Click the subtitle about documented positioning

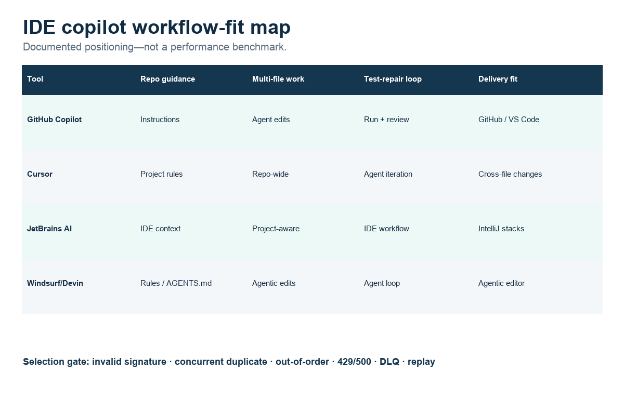(x=154, y=47)
